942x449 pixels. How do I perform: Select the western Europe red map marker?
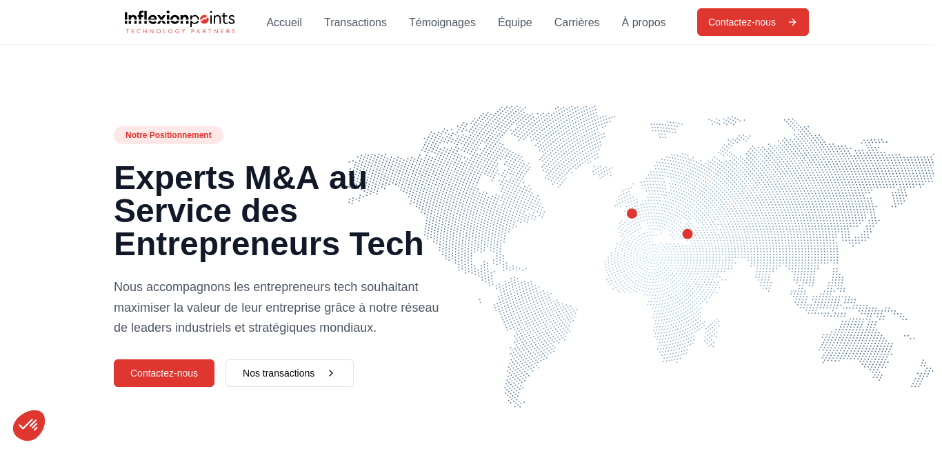[x=632, y=214]
